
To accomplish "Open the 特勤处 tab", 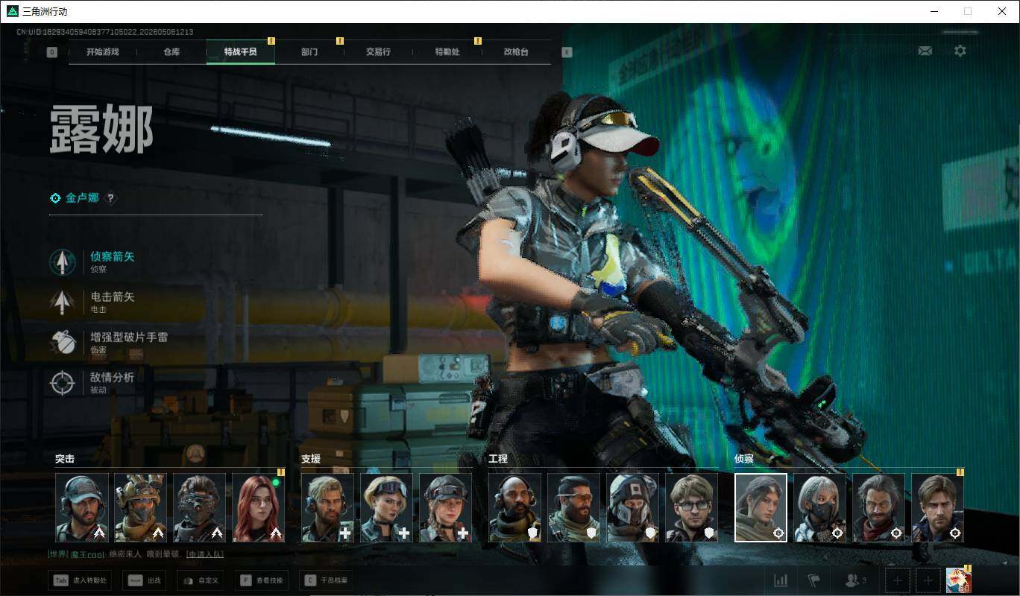I will pyautogui.click(x=447, y=52).
